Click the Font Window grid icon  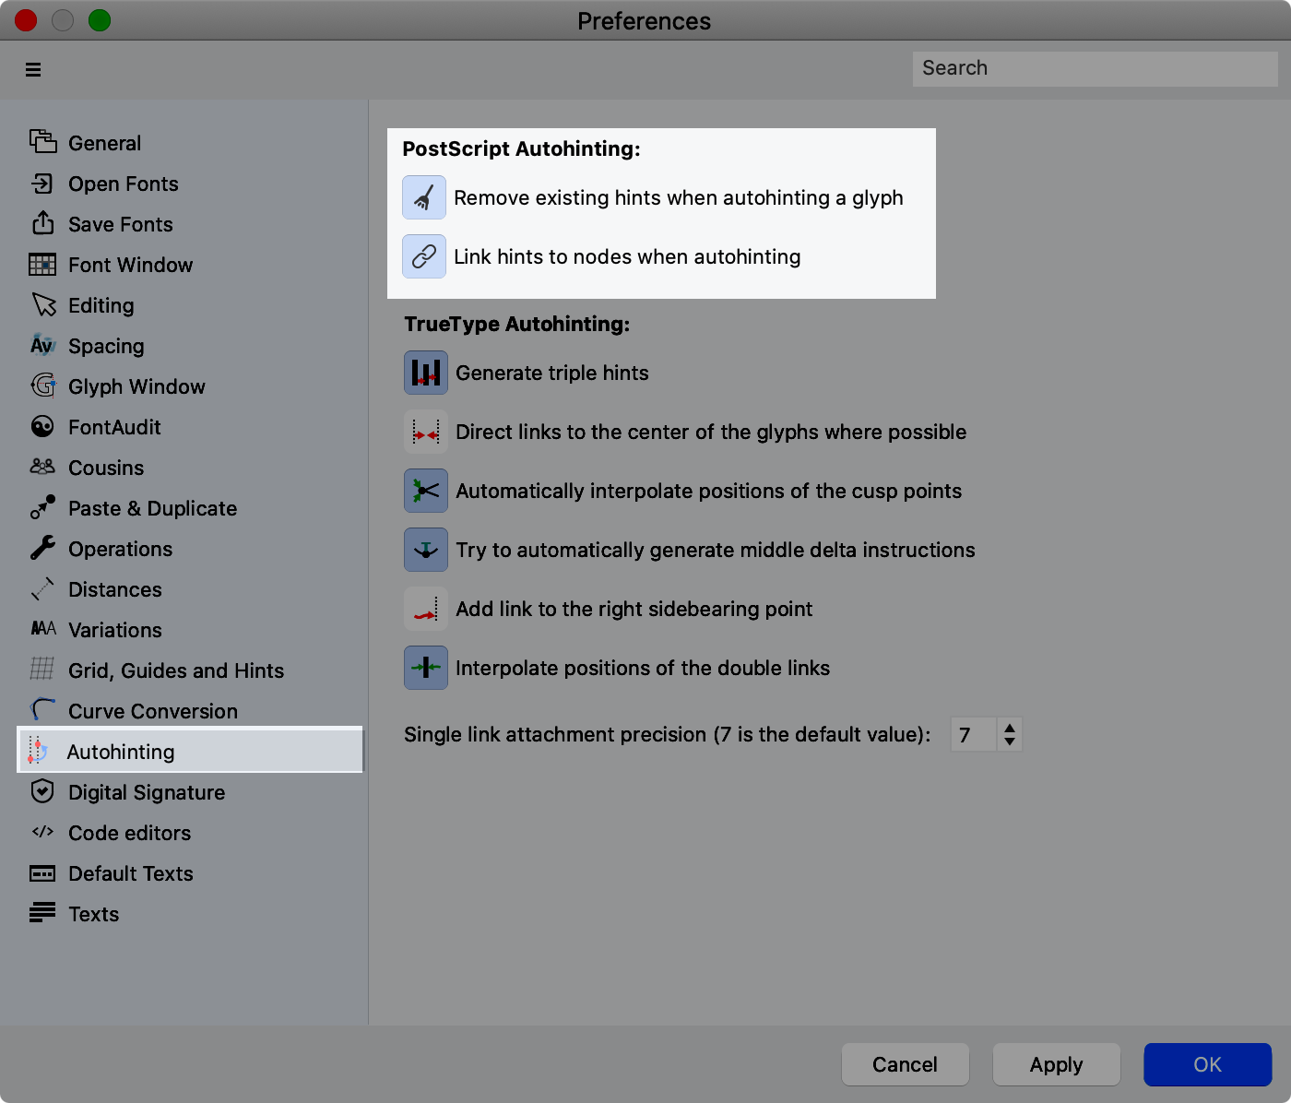click(x=42, y=265)
